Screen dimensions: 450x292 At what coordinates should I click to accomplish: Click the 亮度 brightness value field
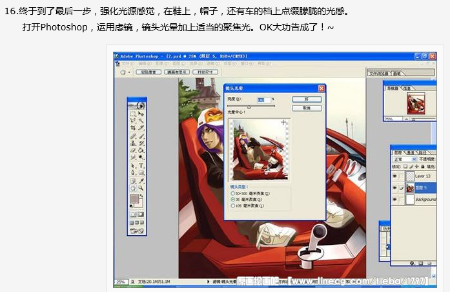click(x=264, y=99)
